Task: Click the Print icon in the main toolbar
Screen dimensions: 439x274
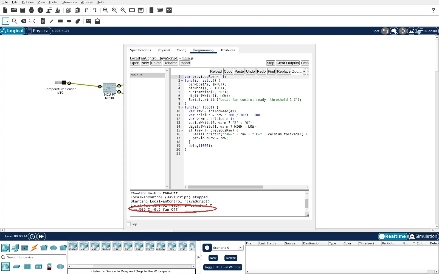Action: click(32, 10)
